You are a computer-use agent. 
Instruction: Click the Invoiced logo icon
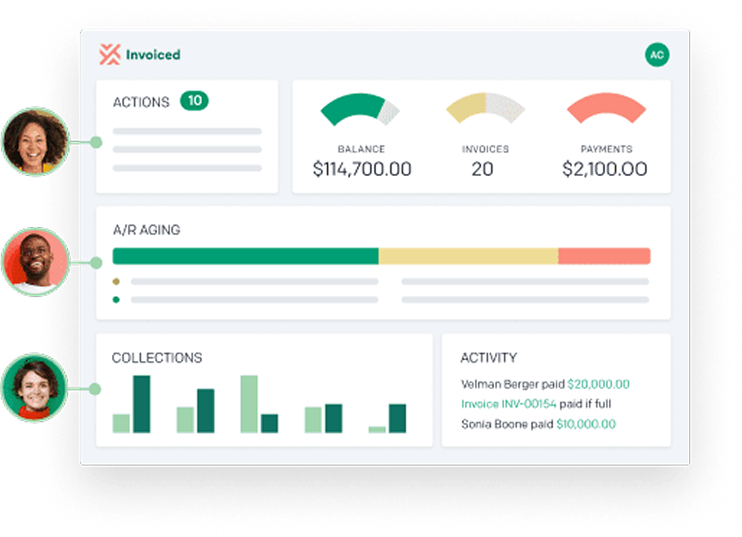[110, 54]
